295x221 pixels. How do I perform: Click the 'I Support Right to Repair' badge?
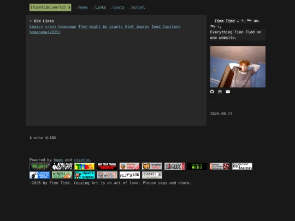39,175
